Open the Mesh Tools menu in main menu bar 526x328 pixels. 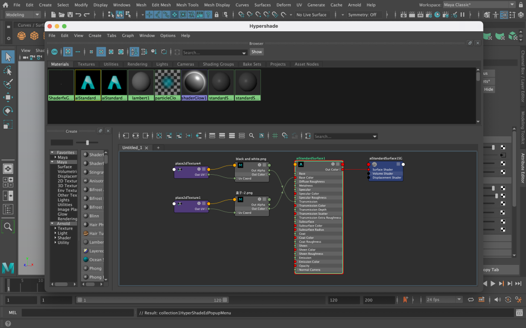187,5
